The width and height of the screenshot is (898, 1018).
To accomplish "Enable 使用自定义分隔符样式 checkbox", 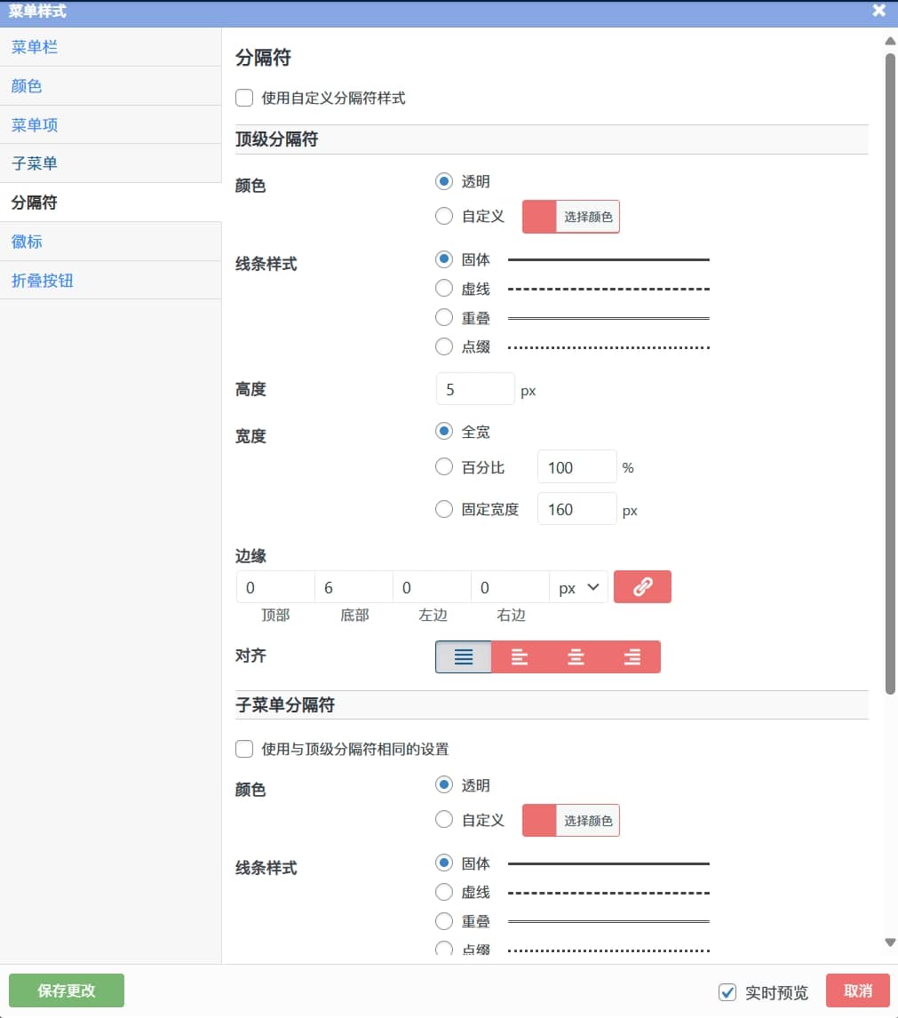I will point(244,98).
